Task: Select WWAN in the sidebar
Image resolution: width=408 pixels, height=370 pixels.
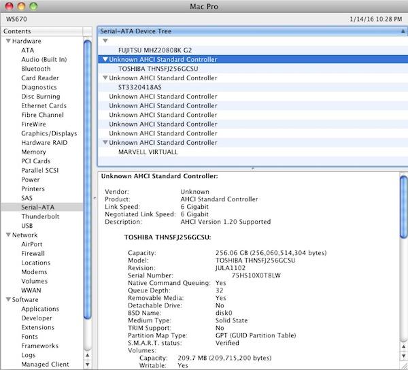Action: pyautogui.click(x=31, y=290)
